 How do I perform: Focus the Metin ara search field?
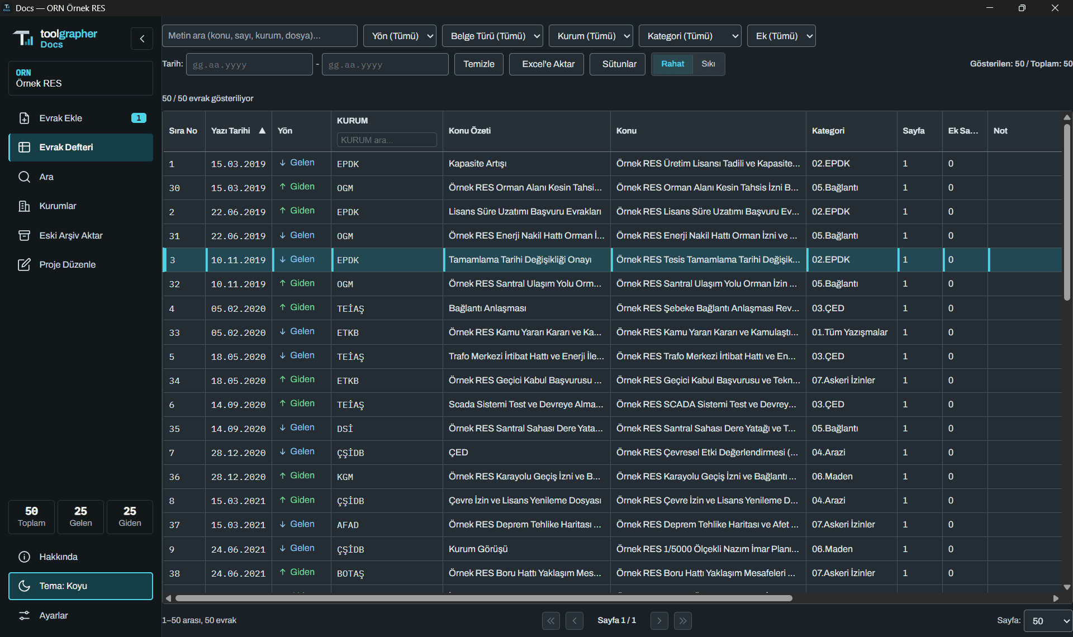tap(260, 36)
